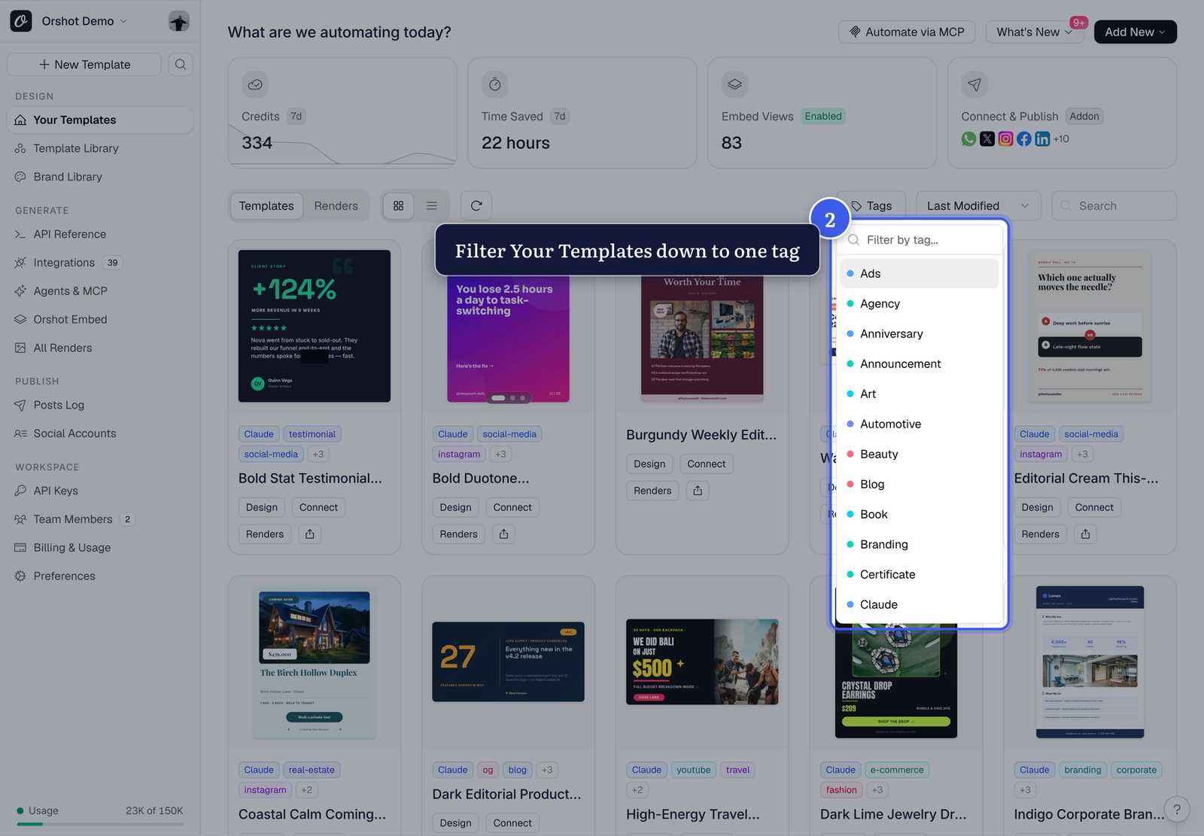This screenshot has width=1204, height=836.
Task: Click the X social publish icon
Action: 987,139
